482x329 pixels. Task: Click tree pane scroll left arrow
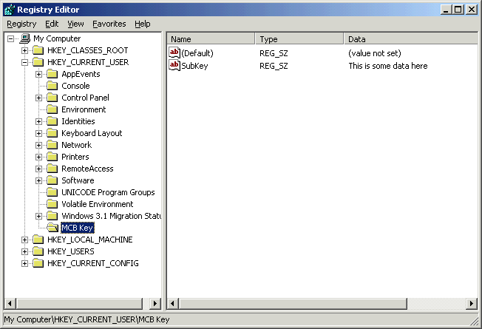click(10, 303)
